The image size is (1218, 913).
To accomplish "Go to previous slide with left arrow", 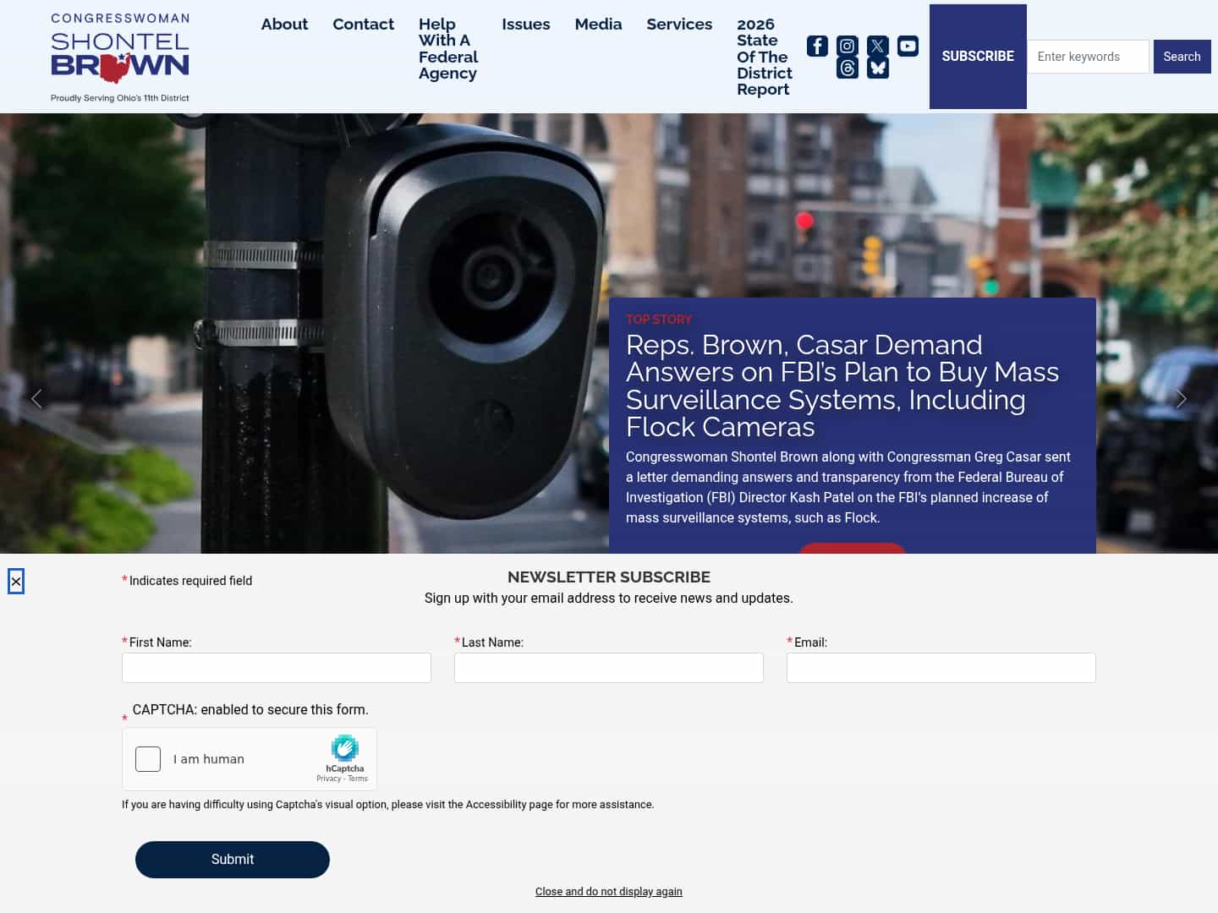I will (36, 398).
